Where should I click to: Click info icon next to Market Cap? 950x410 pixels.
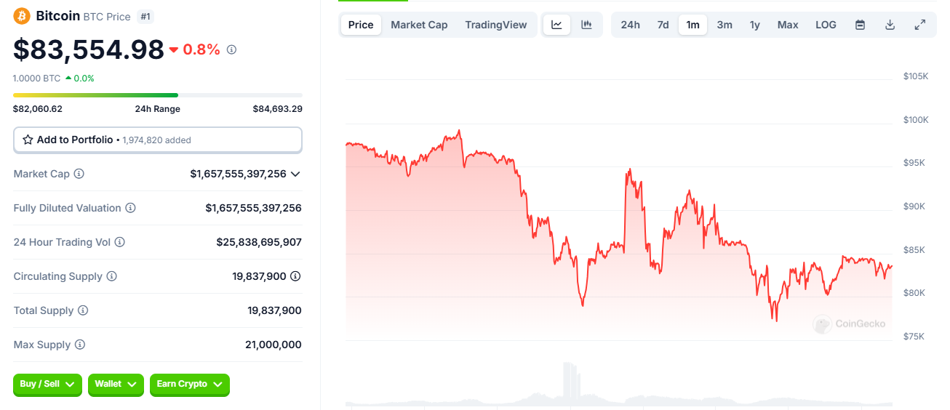pyautogui.click(x=79, y=174)
